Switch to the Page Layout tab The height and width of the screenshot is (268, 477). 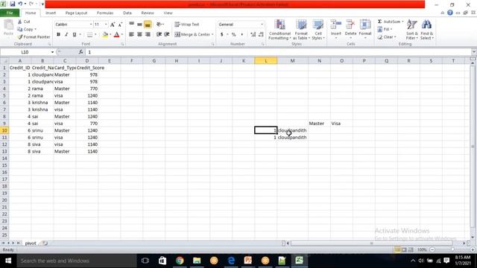[76, 13]
